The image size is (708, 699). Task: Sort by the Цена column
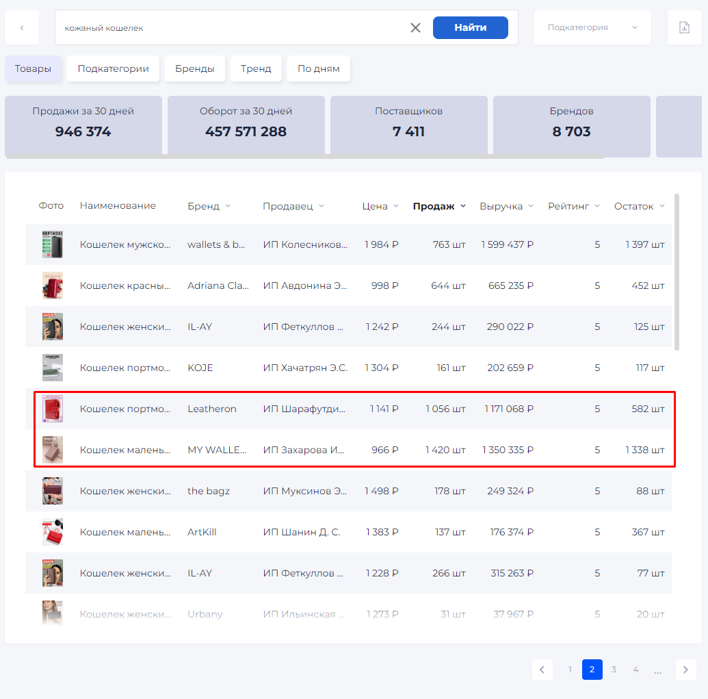pyautogui.click(x=380, y=206)
